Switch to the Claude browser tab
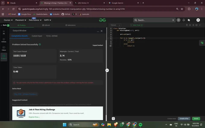The width and height of the screenshot is (205, 128). click(x=22, y=3)
